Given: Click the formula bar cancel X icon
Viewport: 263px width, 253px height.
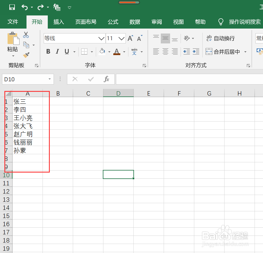Looking at the screenshot, I should (x=75, y=79).
